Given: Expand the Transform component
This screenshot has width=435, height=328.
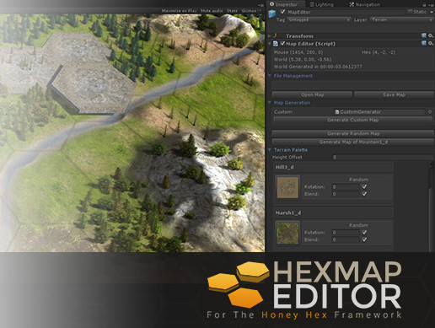Looking at the screenshot, I should point(270,35).
